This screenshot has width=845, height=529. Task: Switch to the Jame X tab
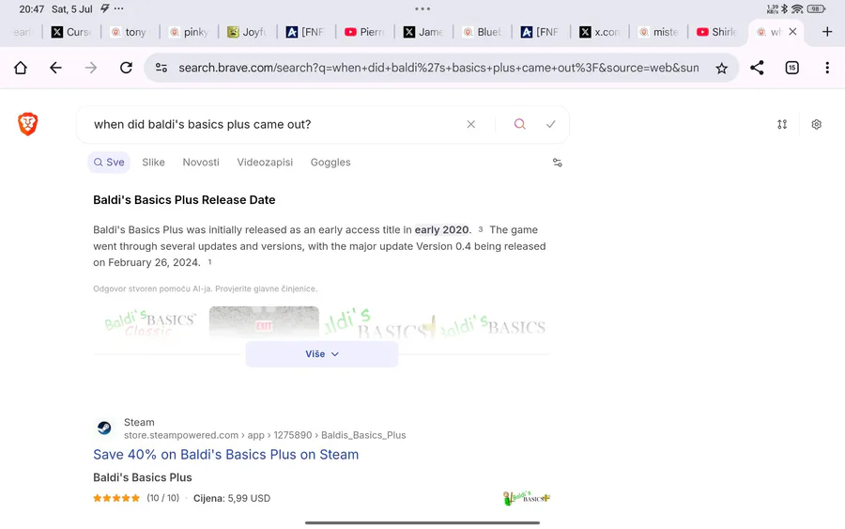pos(423,32)
